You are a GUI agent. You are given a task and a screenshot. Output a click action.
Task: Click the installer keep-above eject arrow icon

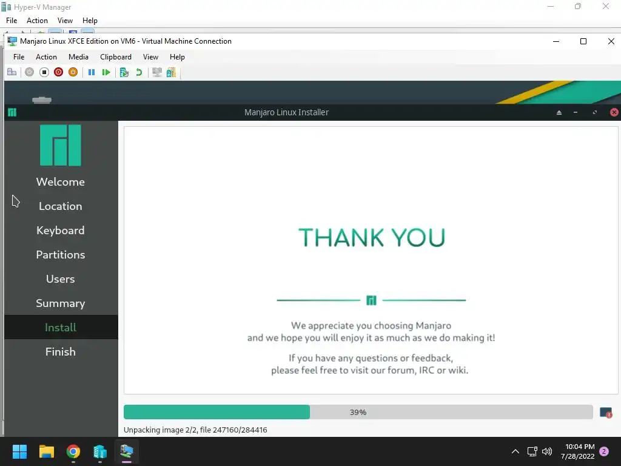[559, 112]
